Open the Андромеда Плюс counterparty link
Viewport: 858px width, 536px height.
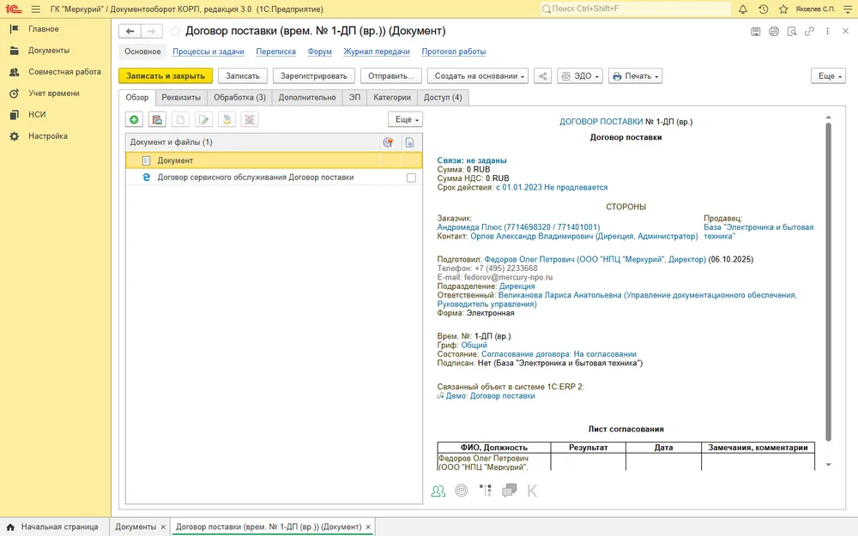point(519,227)
